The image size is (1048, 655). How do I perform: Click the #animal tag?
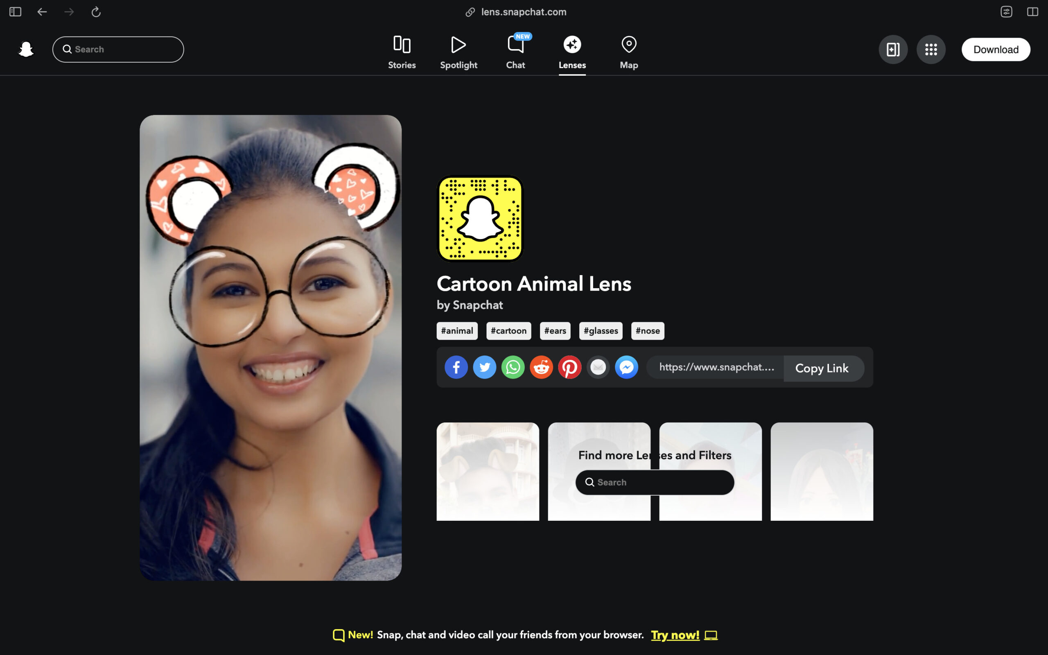457,331
